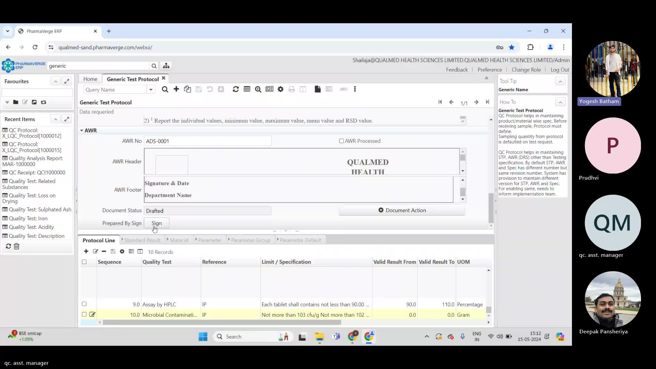The width and height of the screenshot is (656, 369).
Task: Open Protocol Line process gear icon
Action: click(122, 251)
